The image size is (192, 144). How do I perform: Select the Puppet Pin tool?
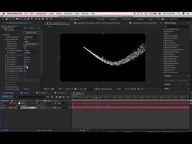tap(51, 19)
